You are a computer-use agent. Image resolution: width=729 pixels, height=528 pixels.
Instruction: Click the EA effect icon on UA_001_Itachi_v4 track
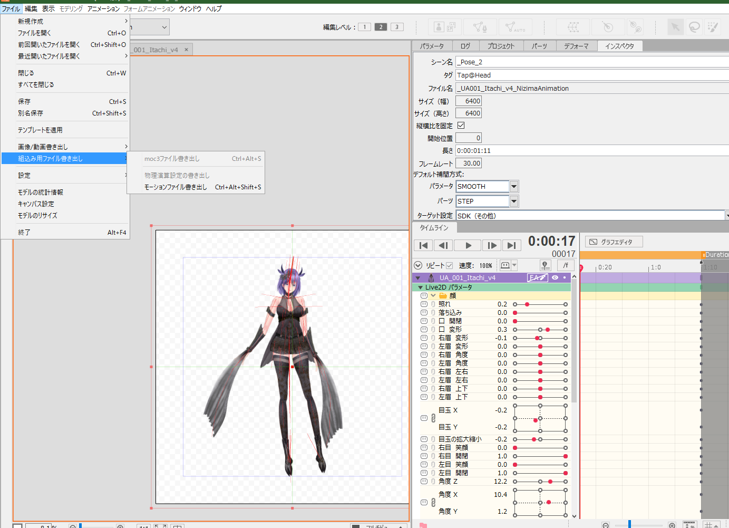(x=538, y=278)
